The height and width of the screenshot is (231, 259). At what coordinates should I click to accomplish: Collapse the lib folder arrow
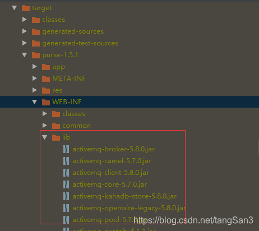[x=44, y=137]
